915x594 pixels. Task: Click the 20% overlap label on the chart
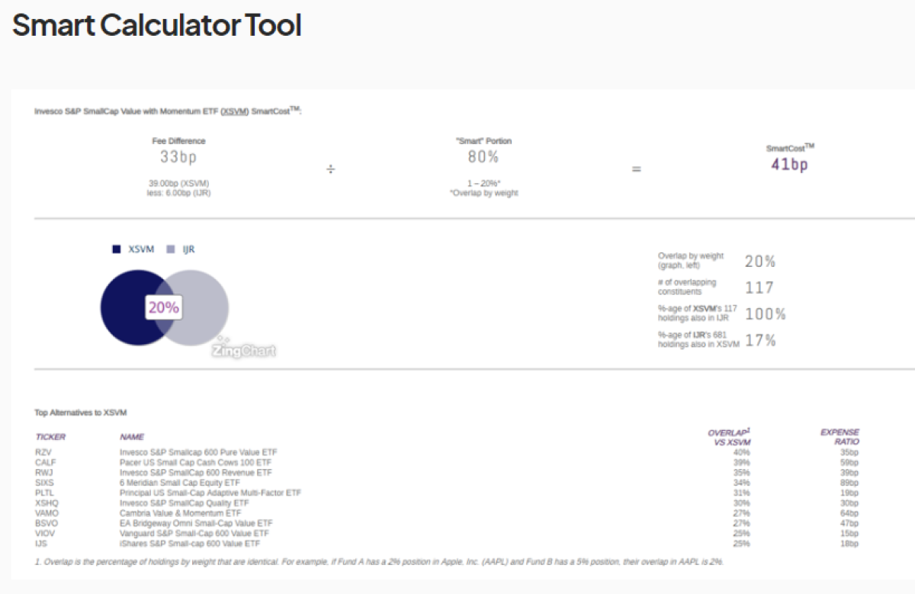164,308
